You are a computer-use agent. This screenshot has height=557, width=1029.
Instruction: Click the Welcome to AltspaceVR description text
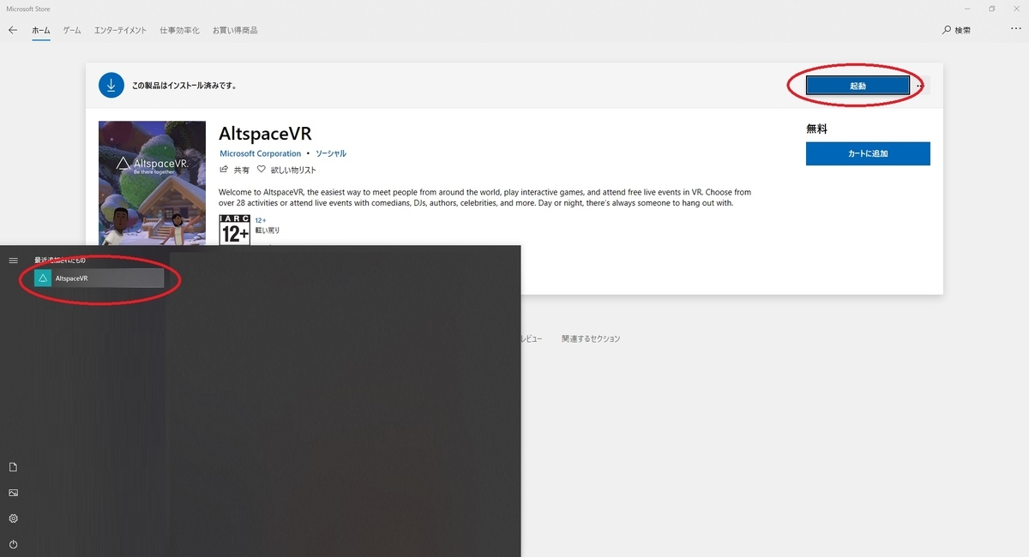pos(485,198)
